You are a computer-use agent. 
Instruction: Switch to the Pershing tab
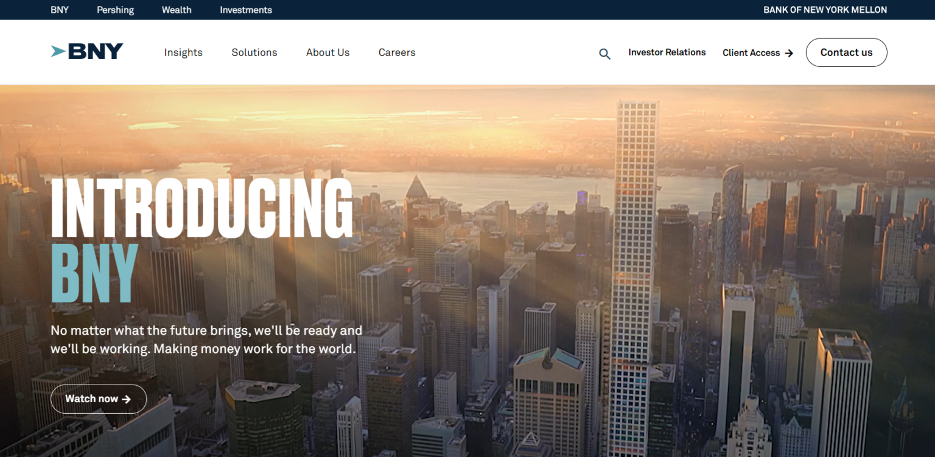(x=115, y=9)
